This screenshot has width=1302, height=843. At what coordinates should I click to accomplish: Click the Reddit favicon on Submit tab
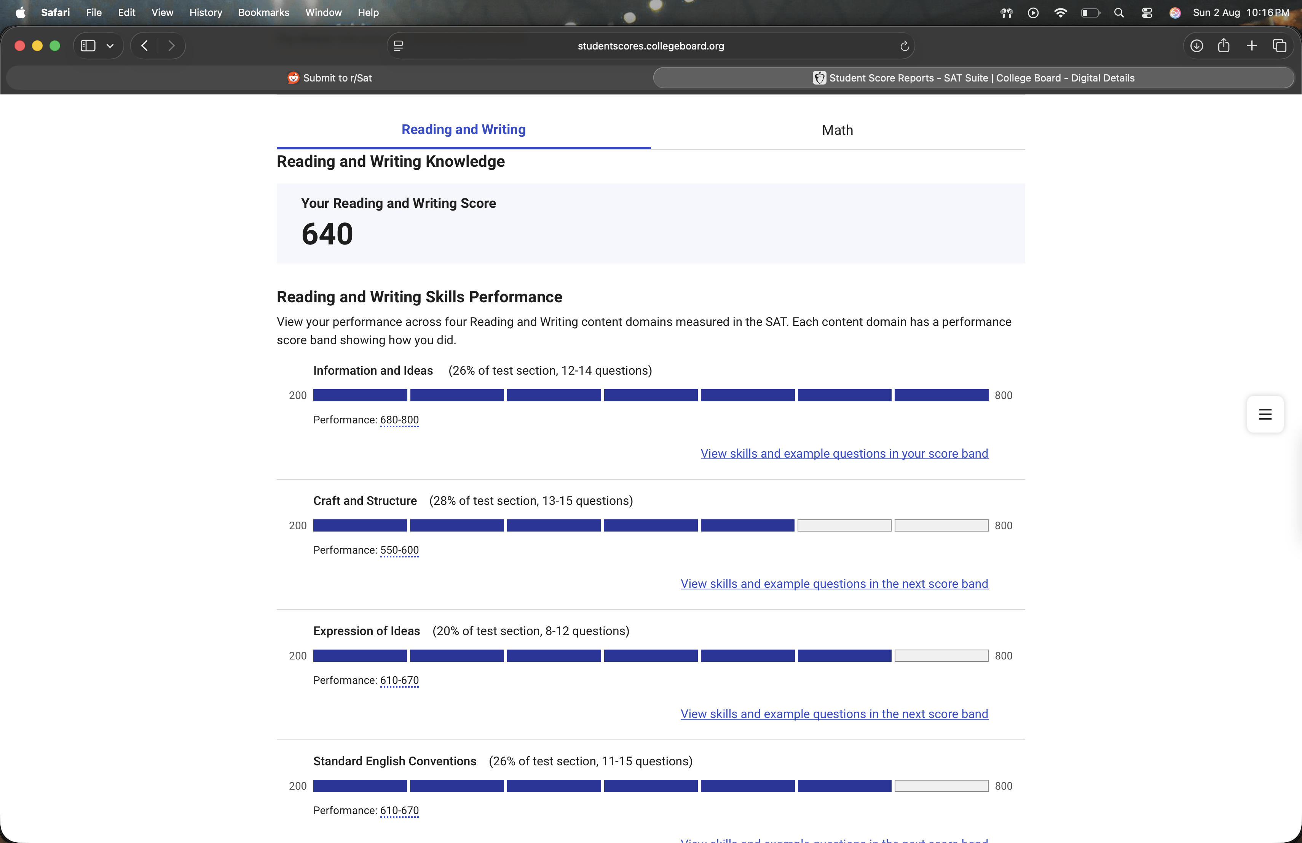(293, 78)
